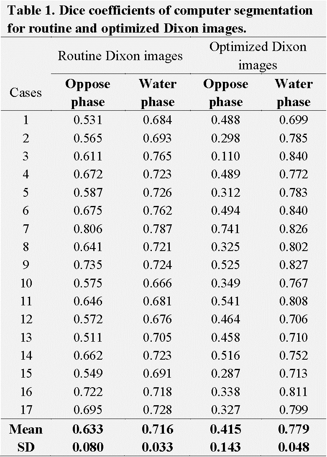The width and height of the screenshot is (327, 457).
Task: Click the Optimized "Water phase" column header
Action: (294, 93)
